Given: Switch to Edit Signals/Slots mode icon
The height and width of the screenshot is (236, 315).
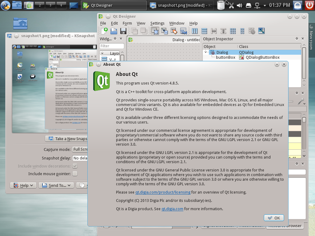Looking at the screenshot, I should click(x=165, y=31).
